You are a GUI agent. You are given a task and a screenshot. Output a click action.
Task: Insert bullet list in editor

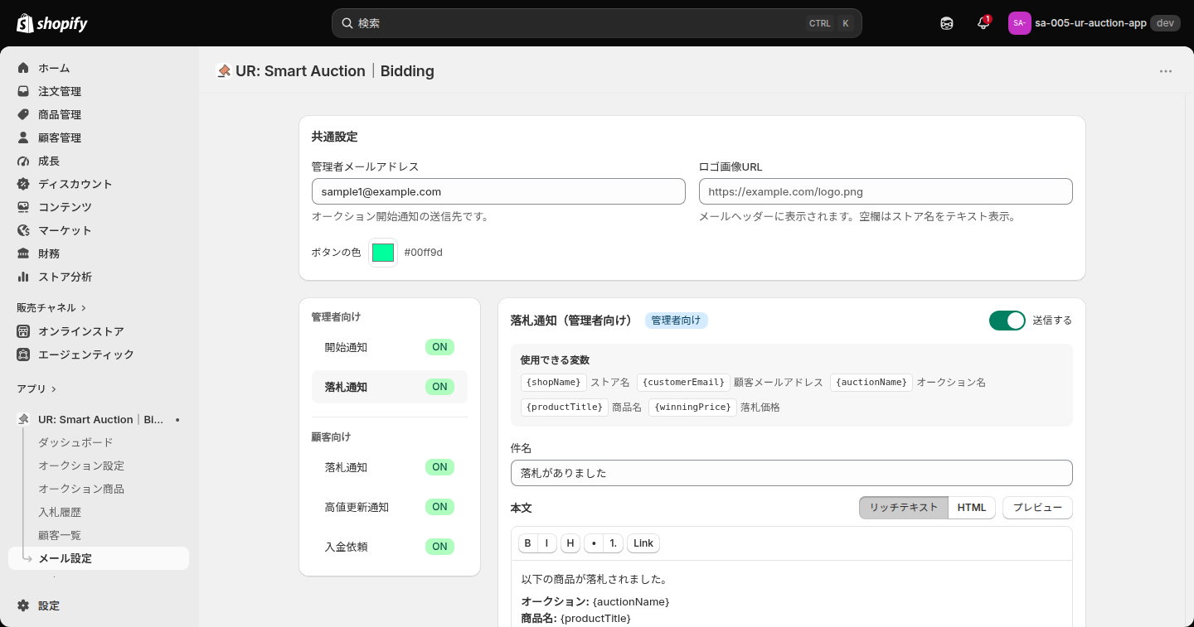(x=594, y=543)
